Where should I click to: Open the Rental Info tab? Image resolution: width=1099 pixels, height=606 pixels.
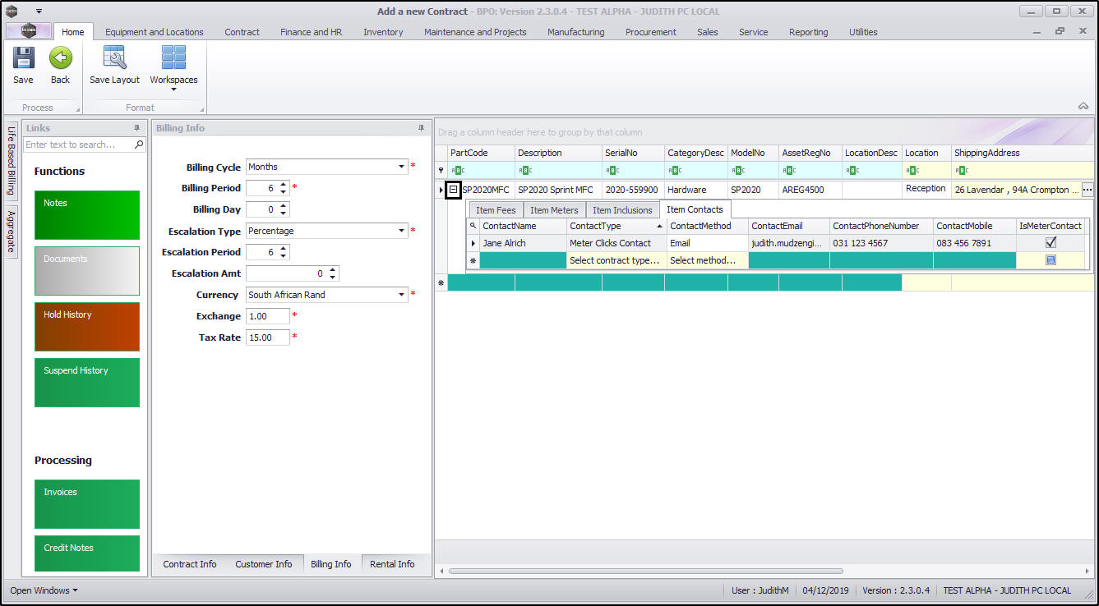coord(392,564)
